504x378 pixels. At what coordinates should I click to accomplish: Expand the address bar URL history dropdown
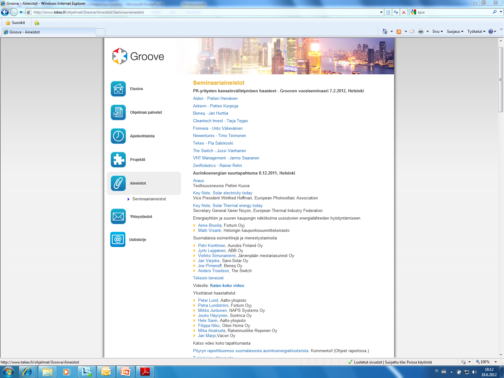click(381, 12)
